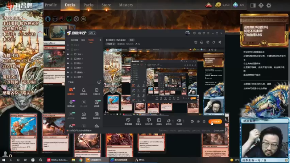The height and width of the screenshot is (163, 290).
Task: Toggle visibility of the 全屏 1 layer
Action: click(x=68, y=77)
